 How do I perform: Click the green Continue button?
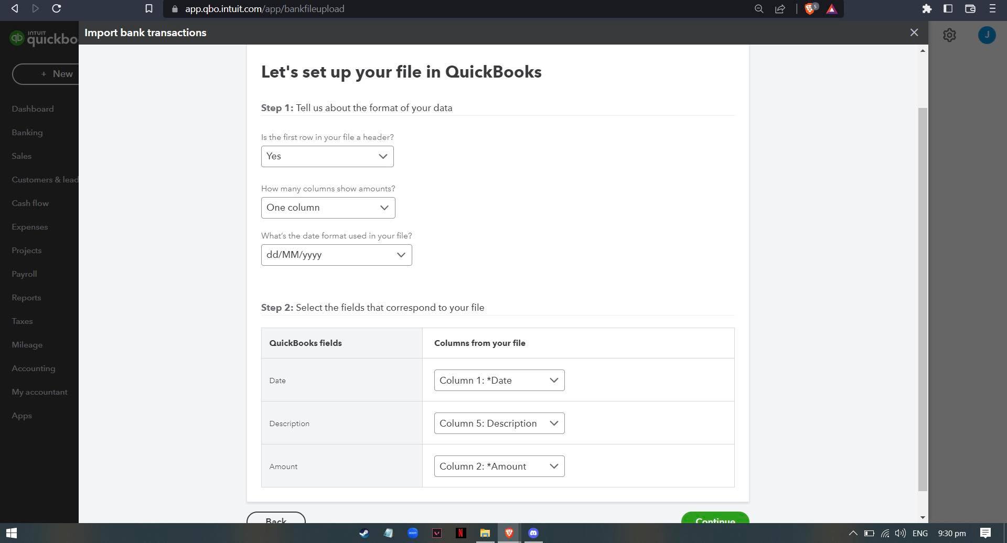click(715, 518)
